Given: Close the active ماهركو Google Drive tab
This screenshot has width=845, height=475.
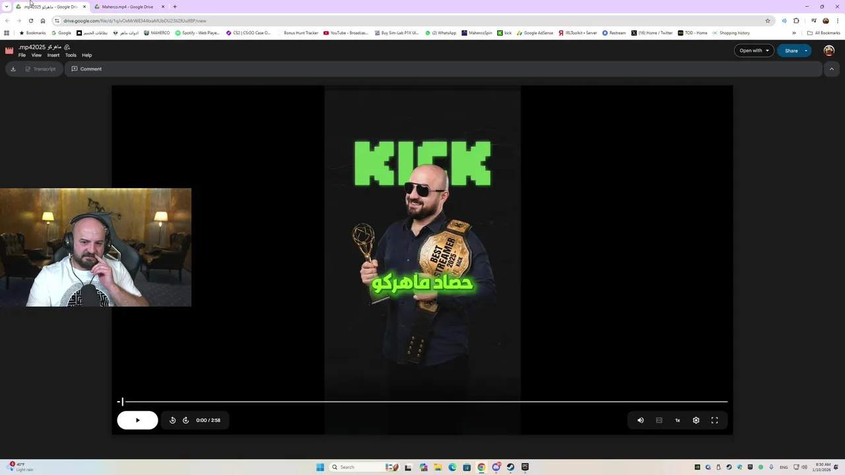Looking at the screenshot, I should point(84,7).
